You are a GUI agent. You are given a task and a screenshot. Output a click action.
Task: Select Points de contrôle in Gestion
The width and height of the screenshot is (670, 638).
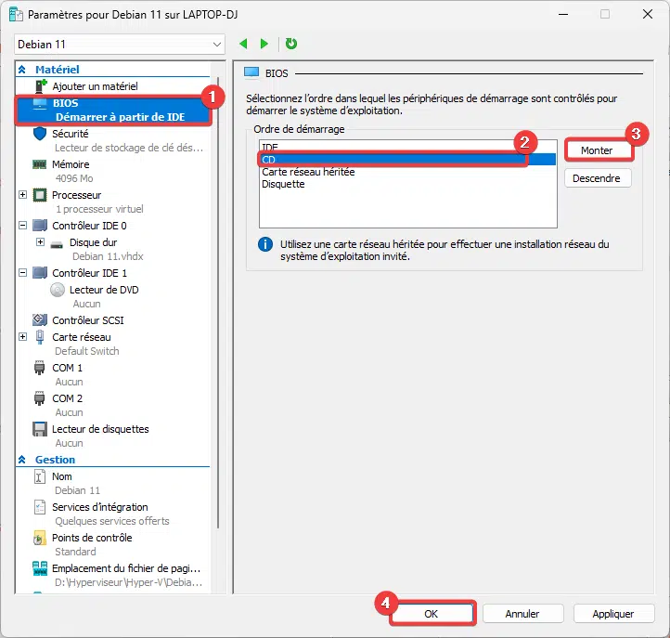(92, 538)
